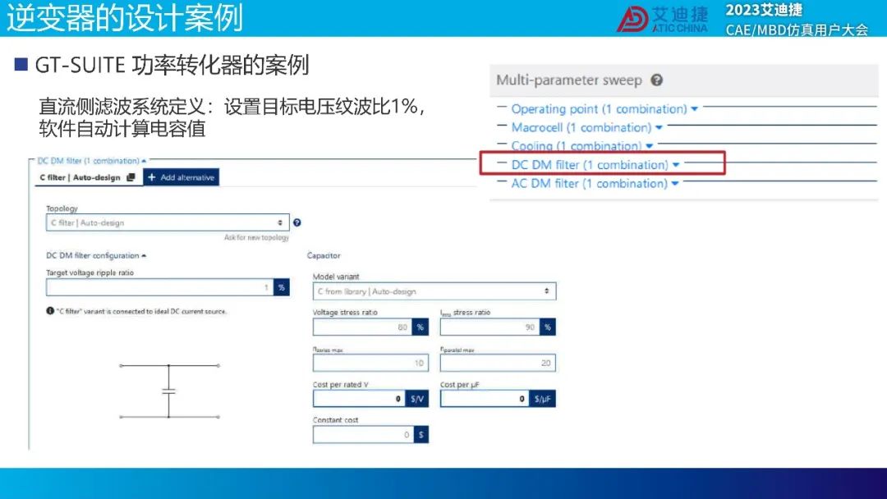This screenshot has width=887, height=499.
Task: Click n parallel max input field
Action: coord(498,363)
